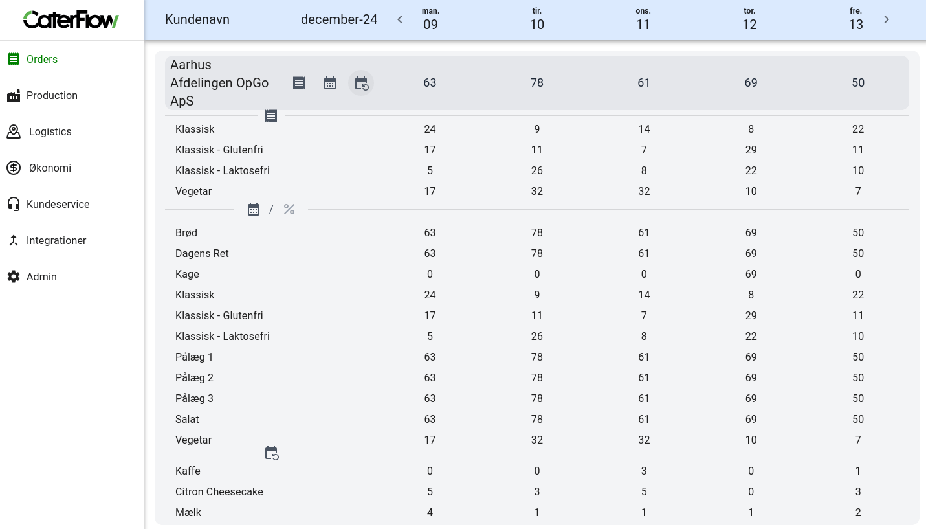Open Kundeservice from the sidebar

58,204
